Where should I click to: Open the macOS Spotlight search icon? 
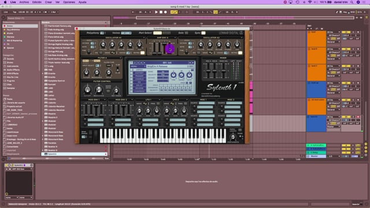click(351, 2)
